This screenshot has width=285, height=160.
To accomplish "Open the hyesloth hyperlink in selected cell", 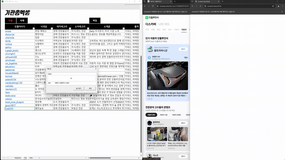I will [x=9, y=108].
